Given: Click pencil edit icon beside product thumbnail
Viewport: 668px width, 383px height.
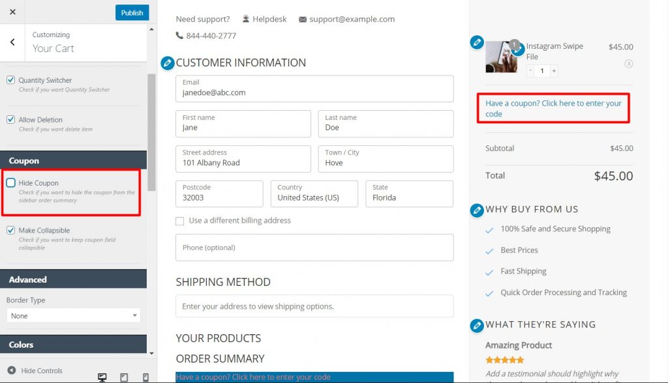Looking at the screenshot, I should (x=477, y=42).
